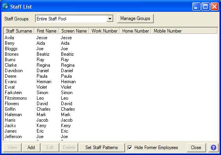Click the View button
Image resolution: width=221 pixels, height=155 pixels.
click(x=13, y=148)
